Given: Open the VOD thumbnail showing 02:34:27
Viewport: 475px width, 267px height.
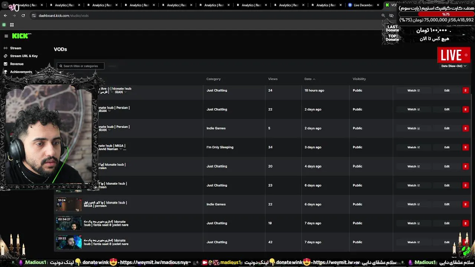Looking at the screenshot, I should click(x=69, y=223).
